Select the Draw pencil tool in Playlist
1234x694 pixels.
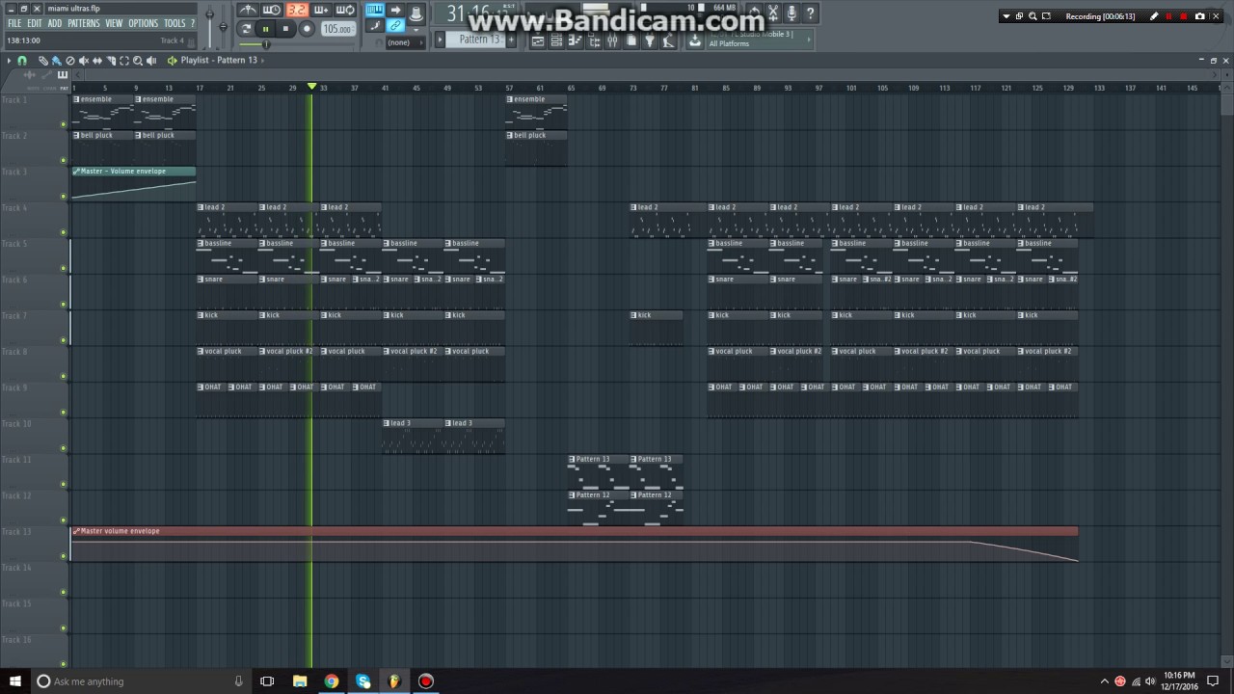43,61
